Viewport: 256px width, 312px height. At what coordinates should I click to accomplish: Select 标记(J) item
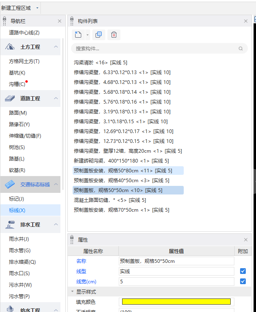click(16, 199)
